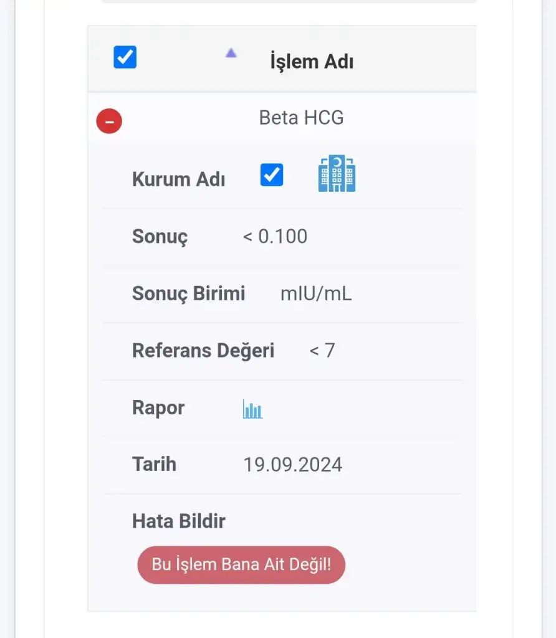Open the hospital building icon for Kurum Adı
The height and width of the screenshot is (638, 556).
[x=337, y=173]
